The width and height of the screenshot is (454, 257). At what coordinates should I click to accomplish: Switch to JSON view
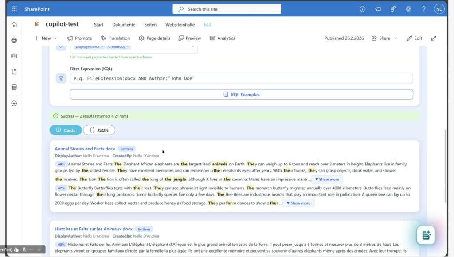pyautogui.click(x=99, y=130)
